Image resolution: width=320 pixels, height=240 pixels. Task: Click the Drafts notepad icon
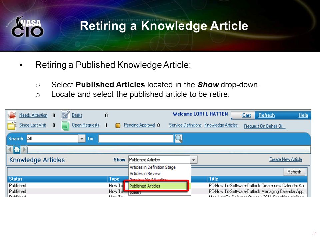click(65, 115)
